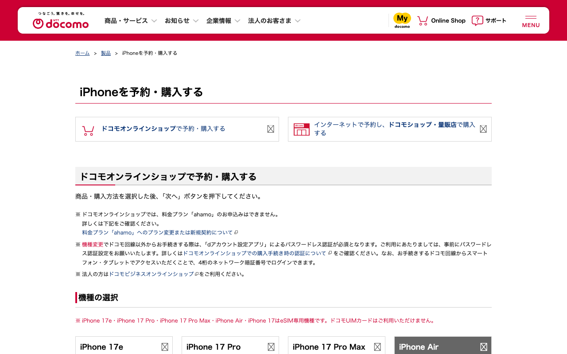Click the iPhoneを予約・購入する breadcrumb text
The height and width of the screenshot is (354, 567).
(150, 53)
